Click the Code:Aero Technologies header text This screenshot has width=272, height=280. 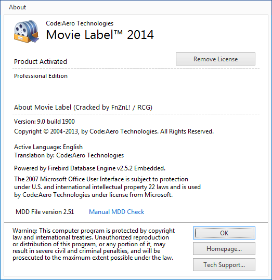click(x=80, y=23)
